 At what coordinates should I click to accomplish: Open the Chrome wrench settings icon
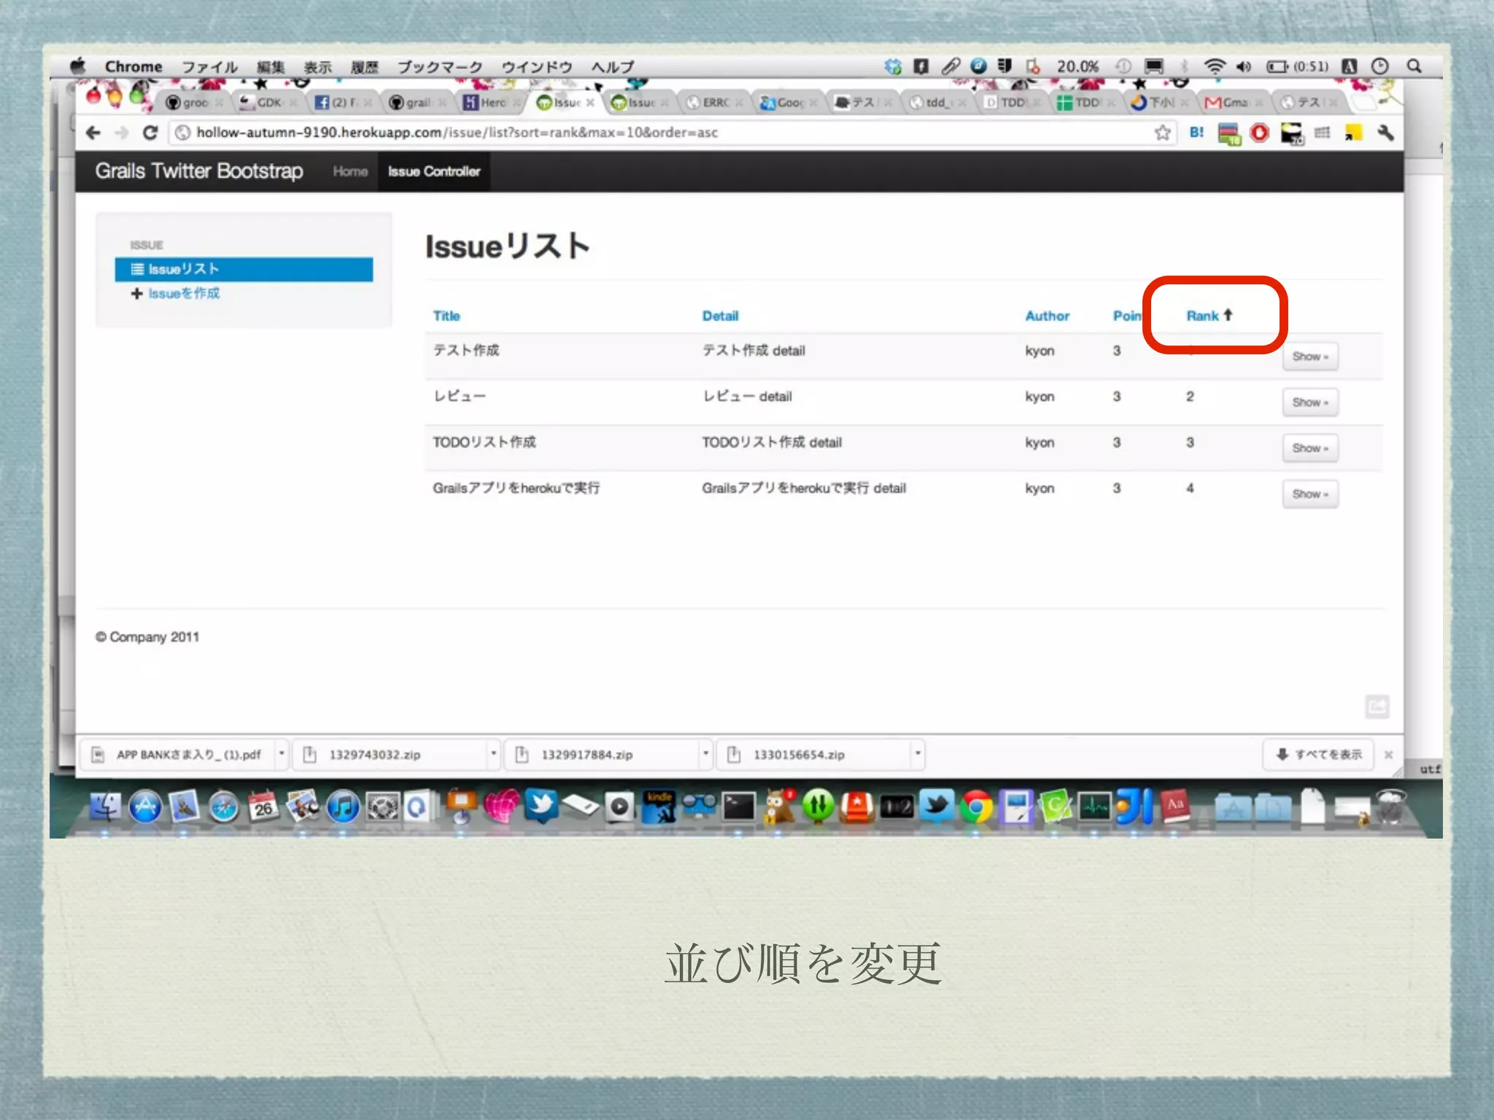tap(1385, 133)
